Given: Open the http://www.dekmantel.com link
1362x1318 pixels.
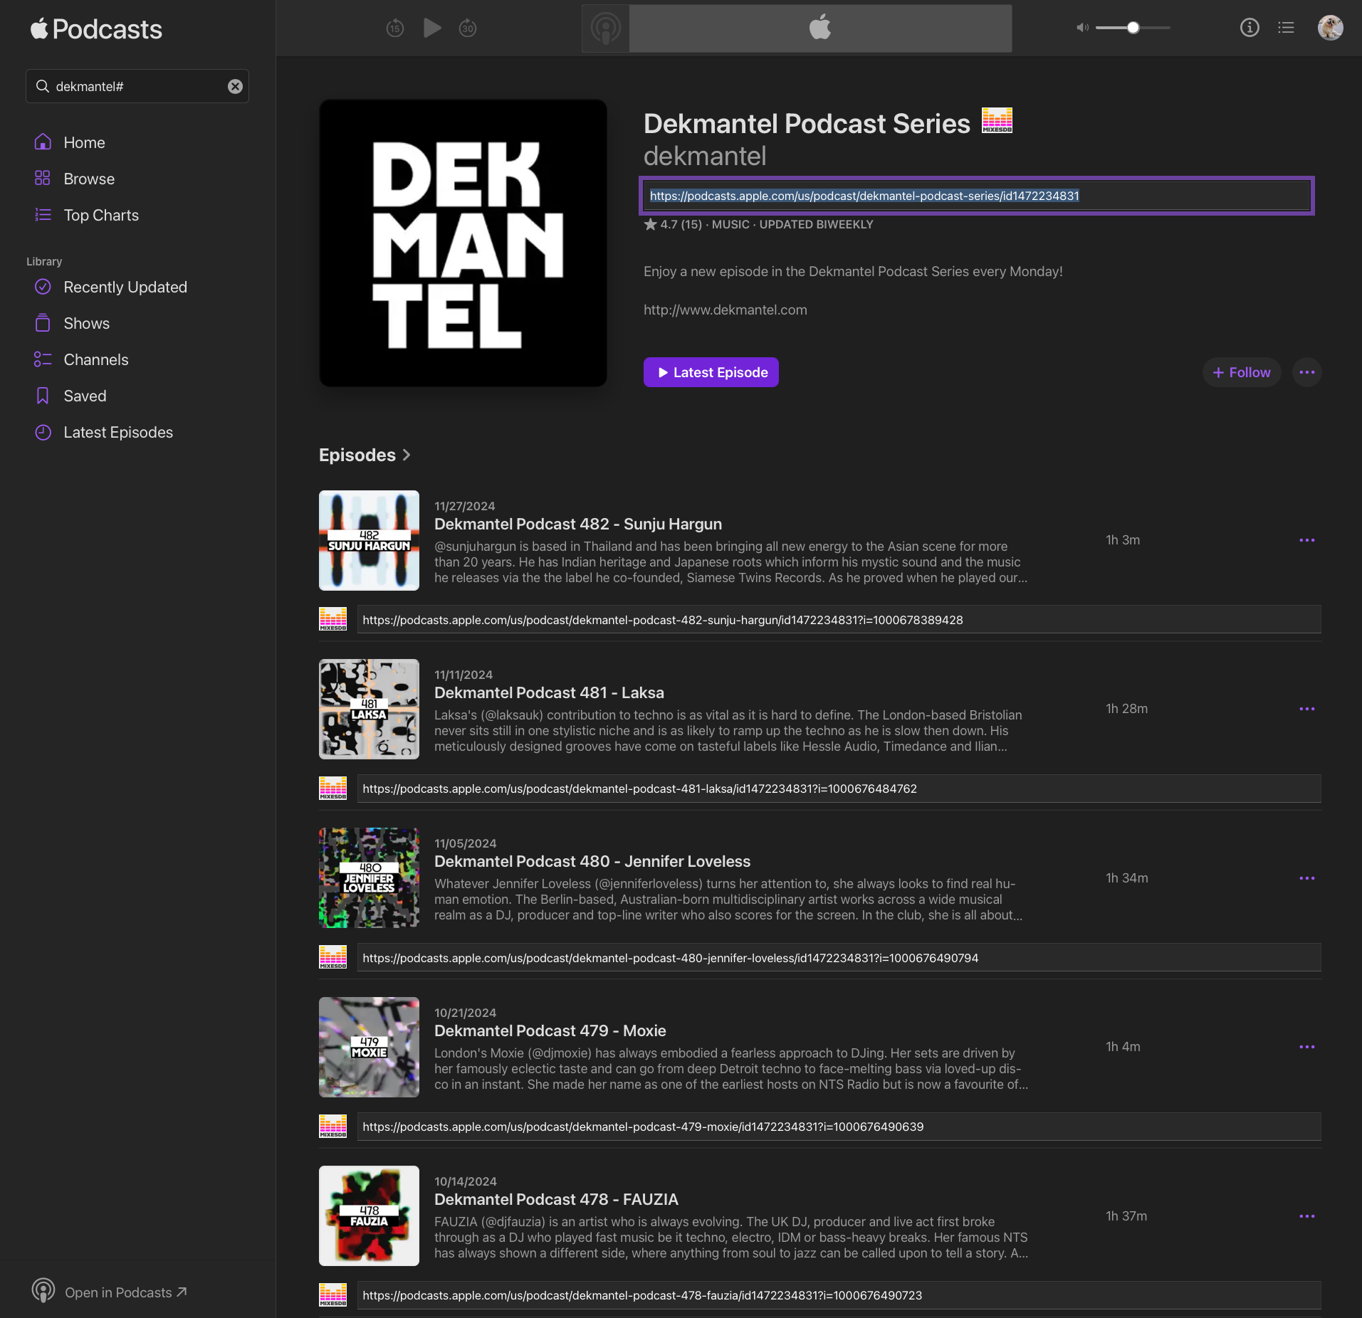Looking at the screenshot, I should coord(725,310).
